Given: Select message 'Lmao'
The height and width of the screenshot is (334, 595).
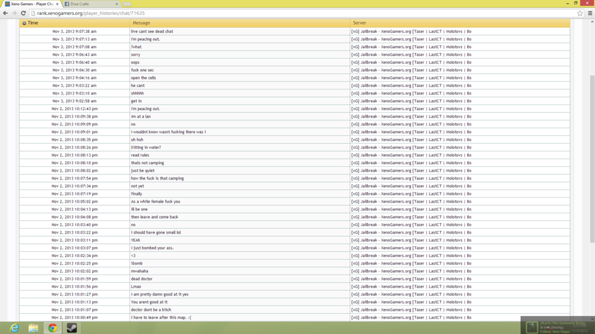Looking at the screenshot, I should pyautogui.click(x=136, y=286).
